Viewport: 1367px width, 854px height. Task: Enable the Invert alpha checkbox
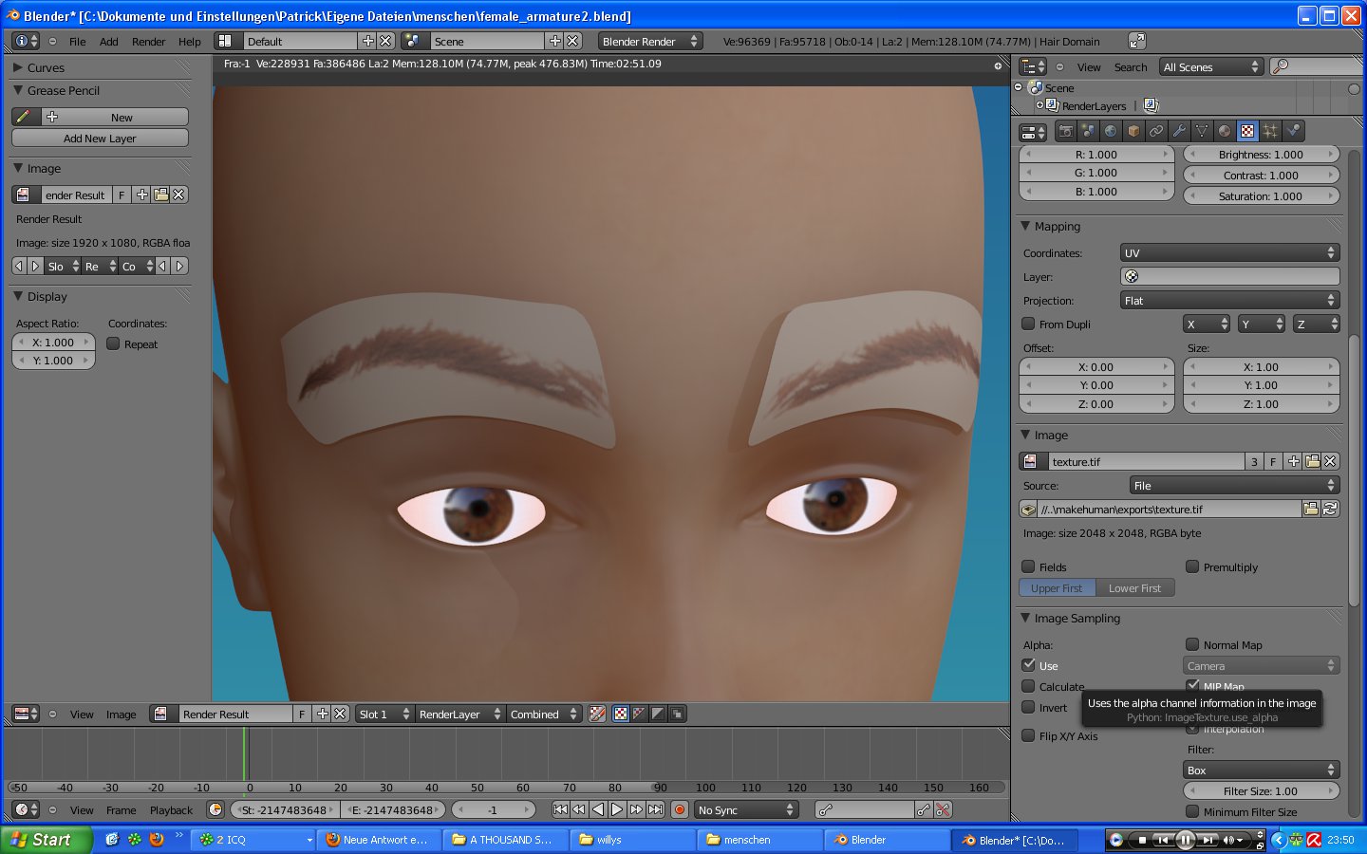[1028, 707]
